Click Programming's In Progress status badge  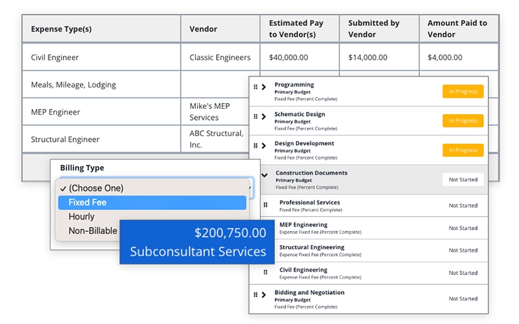(x=463, y=91)
